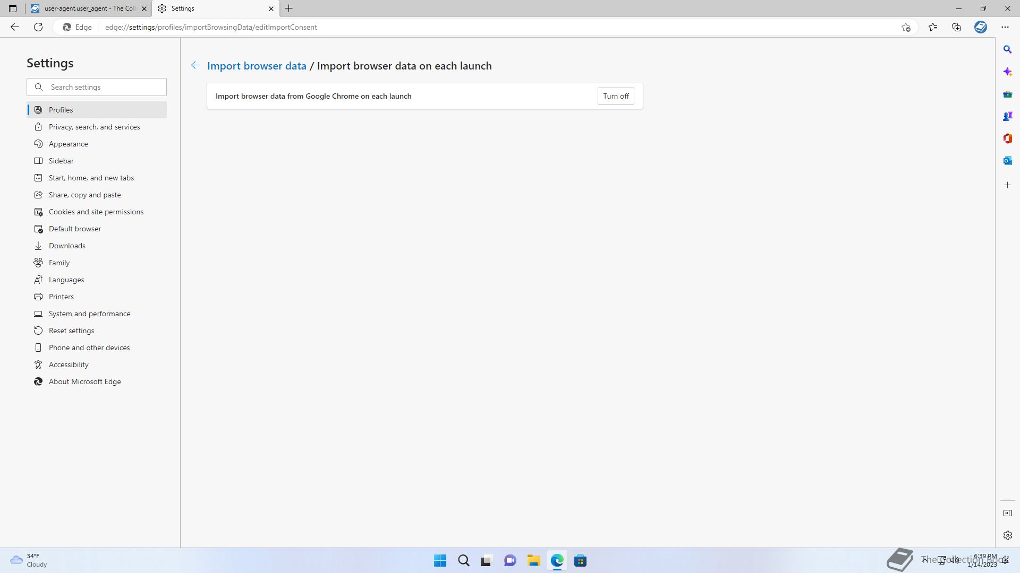
Task: Open Privacy, search, and services settings
Action: pos(97,127)
